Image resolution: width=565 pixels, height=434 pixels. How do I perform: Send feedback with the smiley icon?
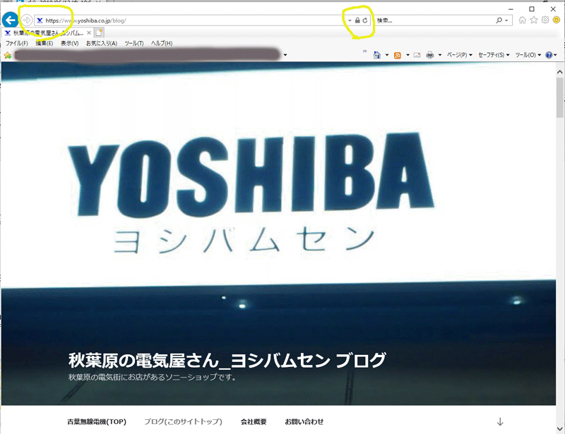pyautogui.click(x=557, y=20)
